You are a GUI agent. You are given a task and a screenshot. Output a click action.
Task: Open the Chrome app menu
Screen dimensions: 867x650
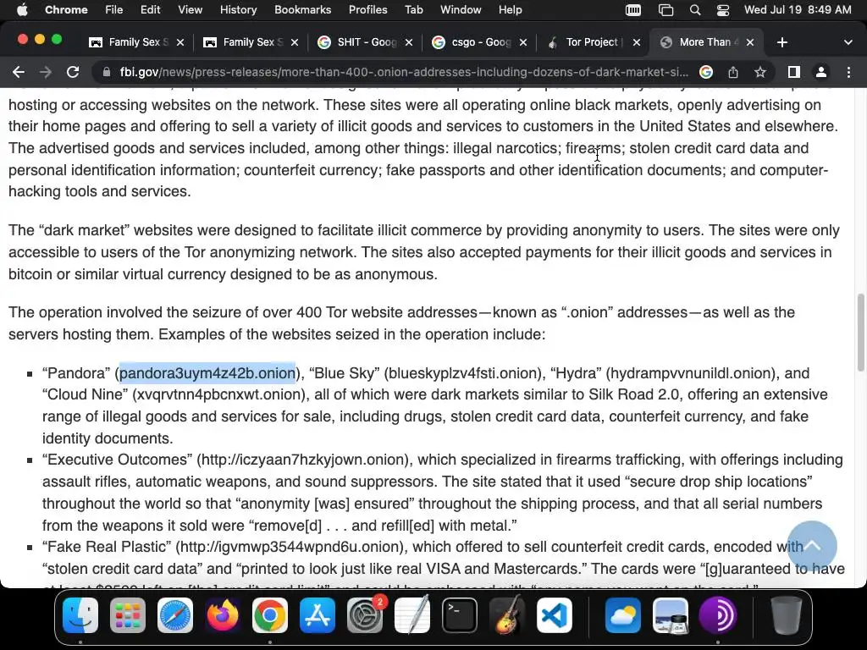point(66,9)
